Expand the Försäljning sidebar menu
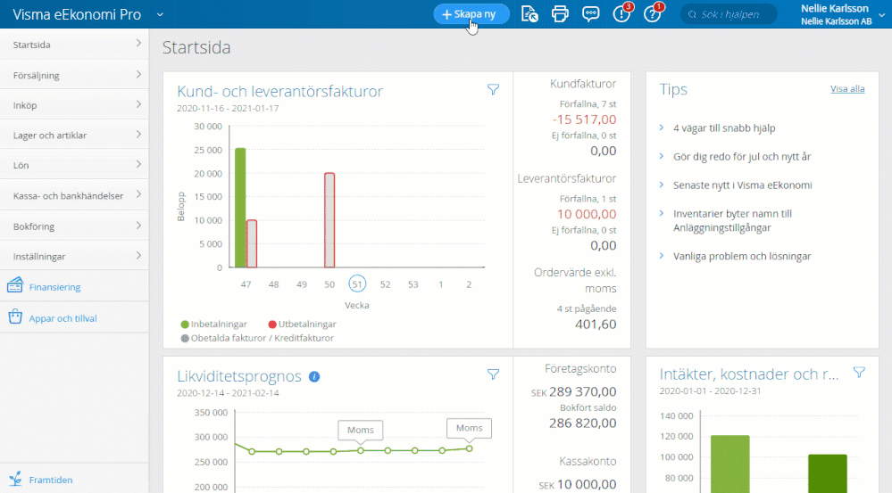The height and width of the screenshot is (493, 892). tap(76, 76)
